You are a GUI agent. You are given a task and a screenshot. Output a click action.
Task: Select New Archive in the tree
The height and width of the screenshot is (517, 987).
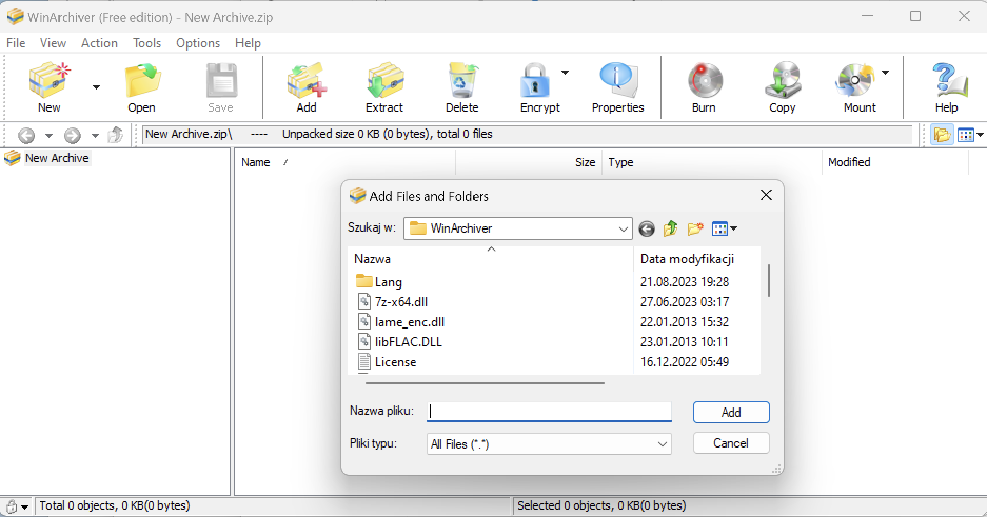pos(57,158)
